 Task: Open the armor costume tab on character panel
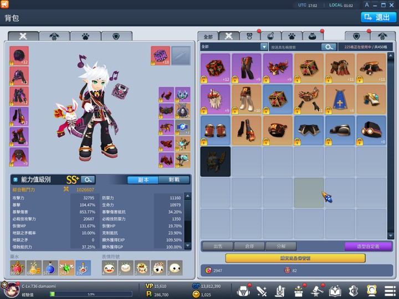pos(54,36)
